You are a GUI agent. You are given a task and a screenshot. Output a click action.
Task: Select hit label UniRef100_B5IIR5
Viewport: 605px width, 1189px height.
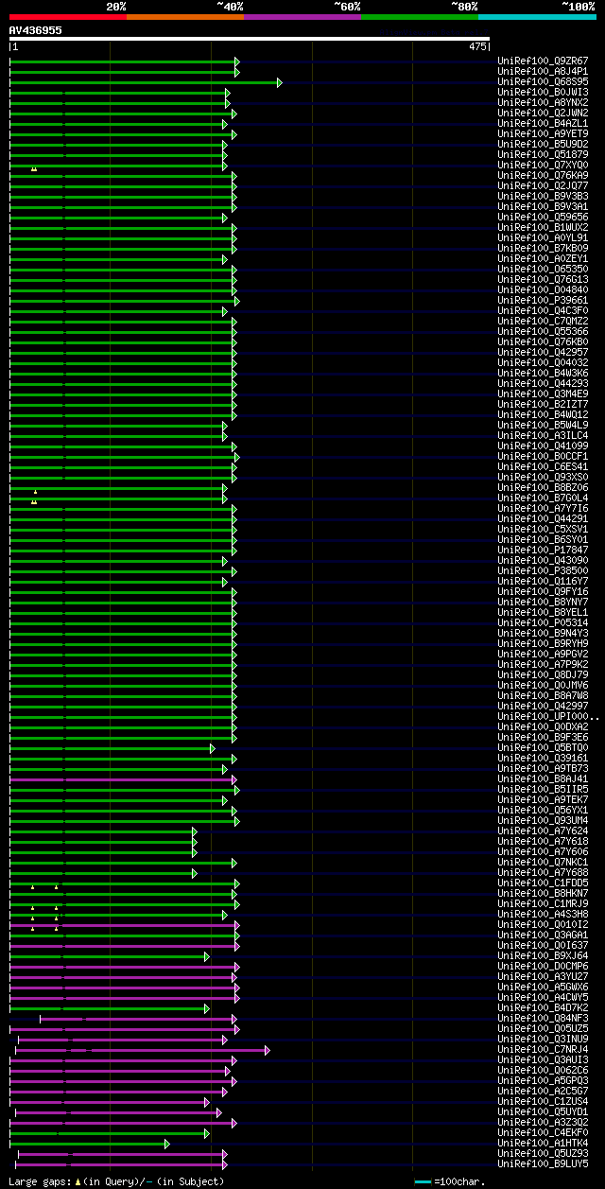543,789
